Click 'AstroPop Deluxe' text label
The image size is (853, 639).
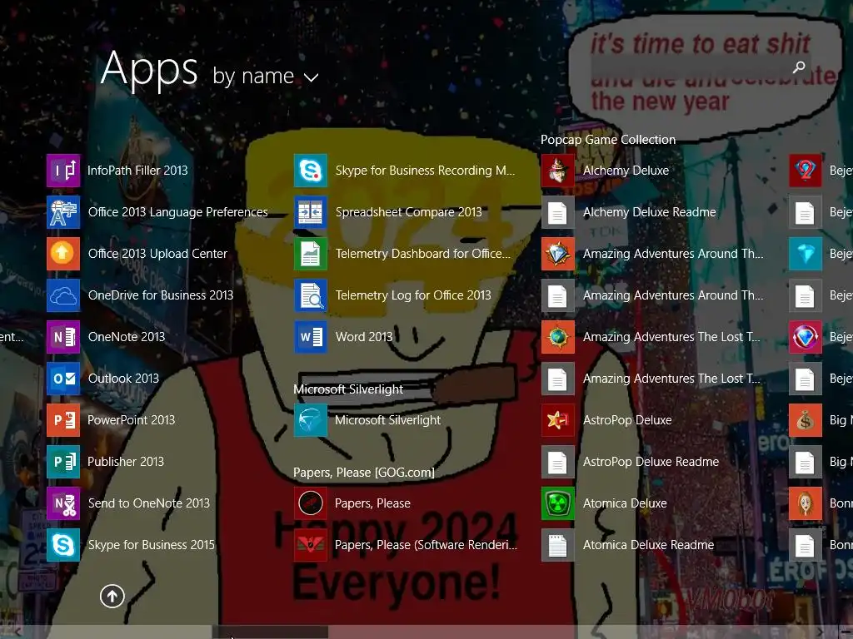[x=627, y=420]
